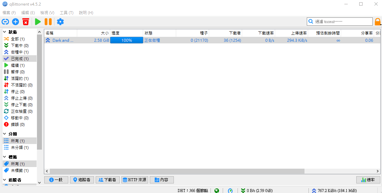Click the add torrent file icon
382x193 pixels.
[x=16, y=22]
